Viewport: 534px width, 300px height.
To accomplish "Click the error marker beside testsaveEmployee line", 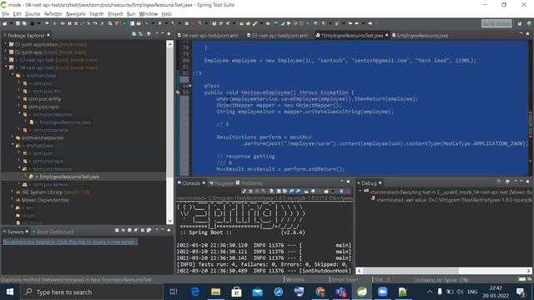I will tap(178, 92).
